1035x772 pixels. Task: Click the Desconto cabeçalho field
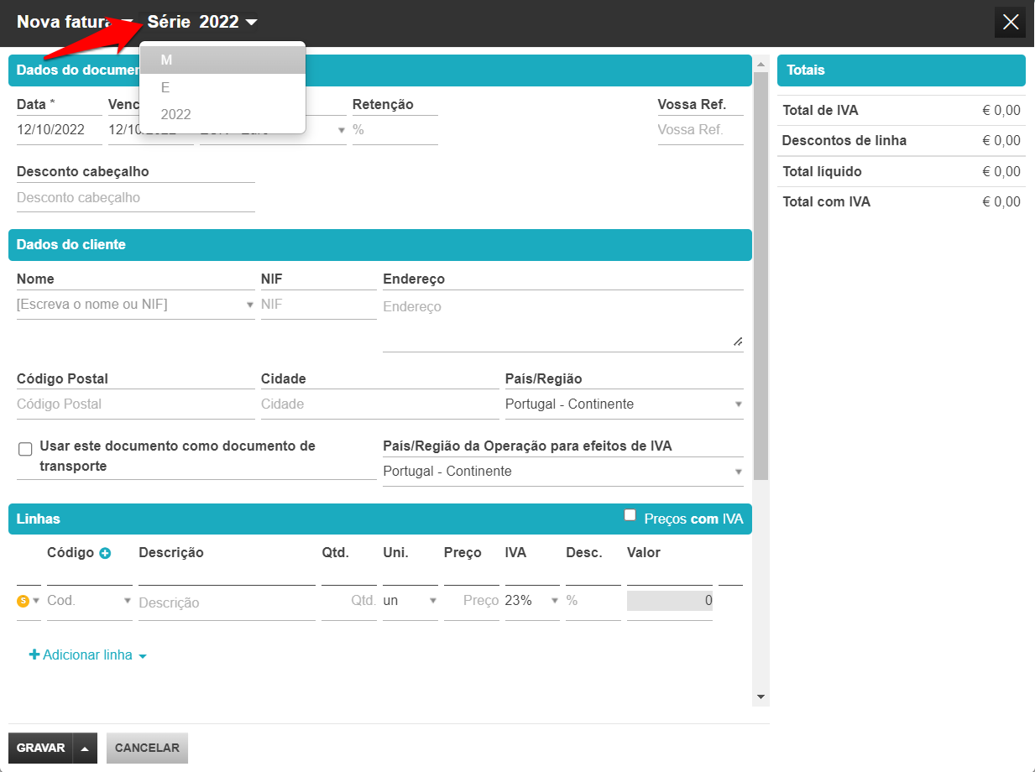[x=136, y=198]
